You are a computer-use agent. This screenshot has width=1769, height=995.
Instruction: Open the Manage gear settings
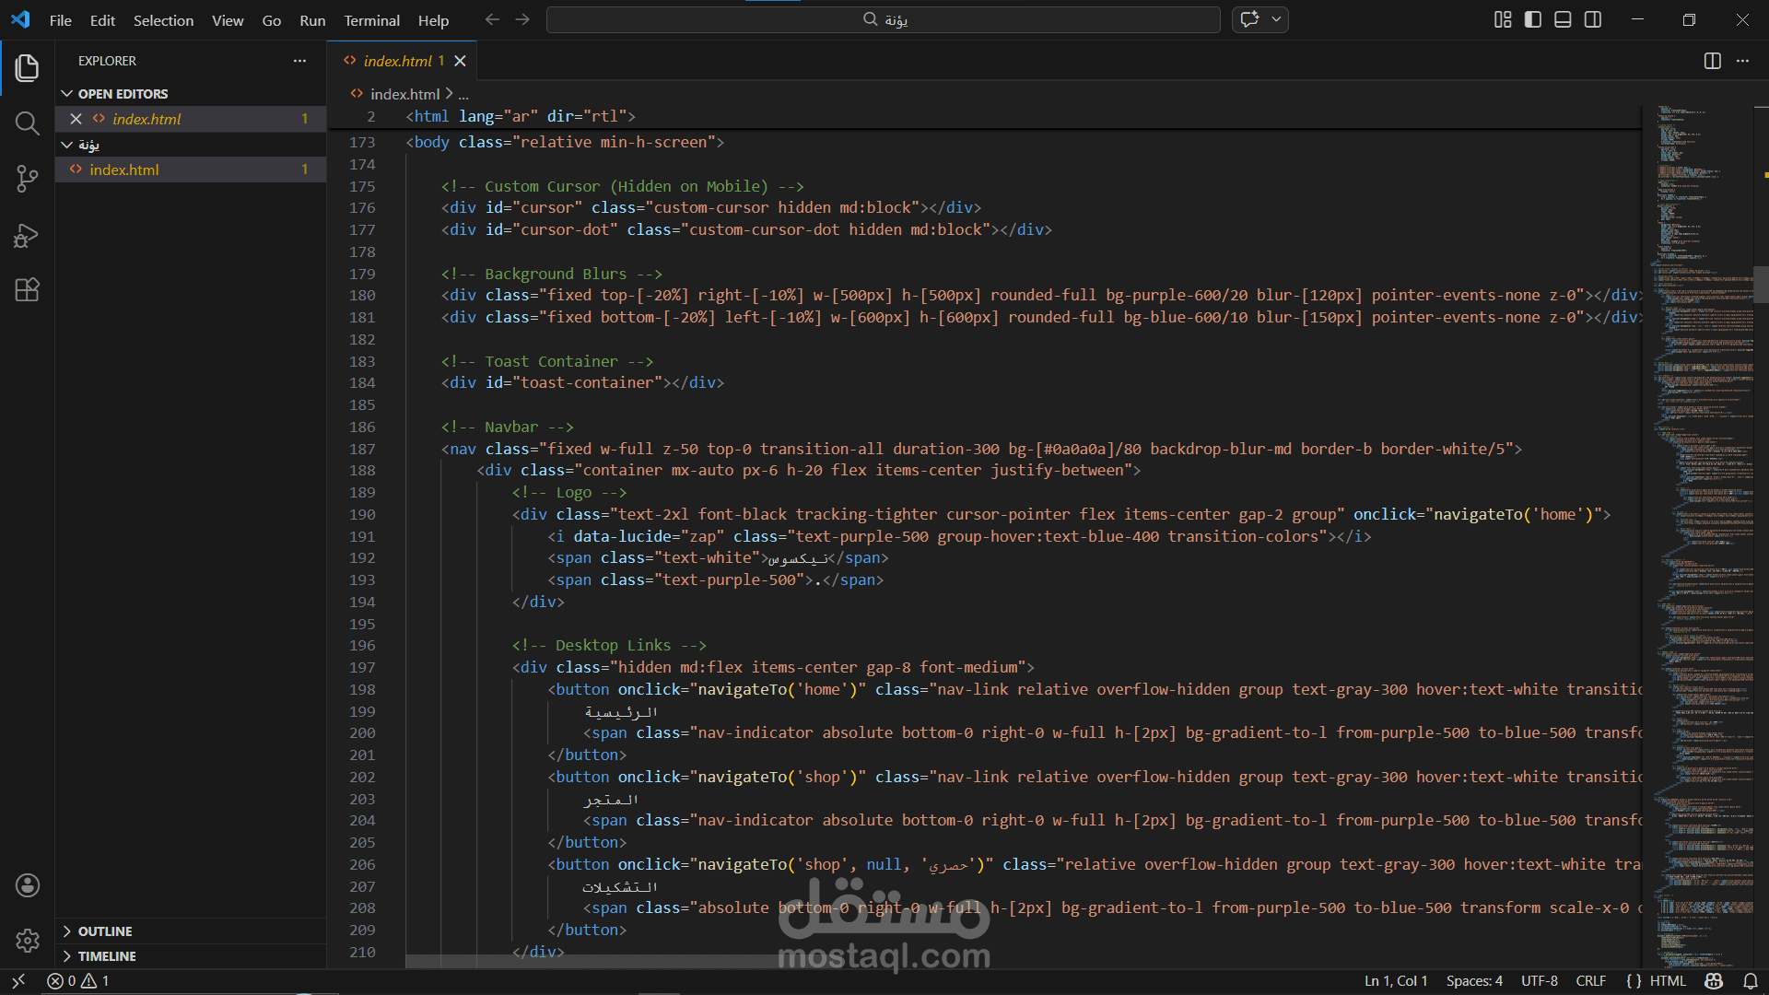tap(27, 941)
